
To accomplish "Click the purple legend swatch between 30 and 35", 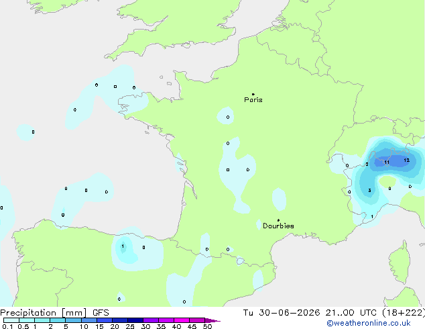I will (151, 320).
